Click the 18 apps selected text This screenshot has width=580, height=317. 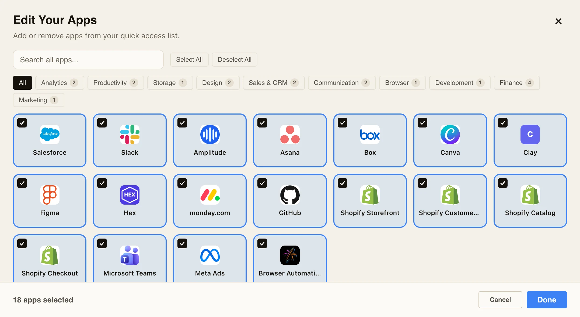(43, 300)
